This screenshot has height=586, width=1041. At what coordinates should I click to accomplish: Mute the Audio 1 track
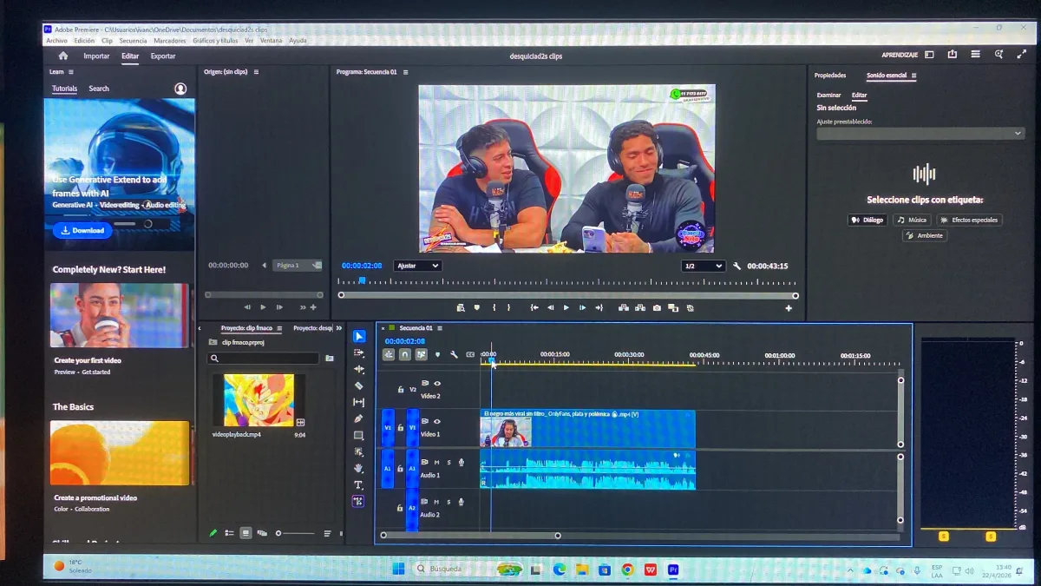[437, 462]
